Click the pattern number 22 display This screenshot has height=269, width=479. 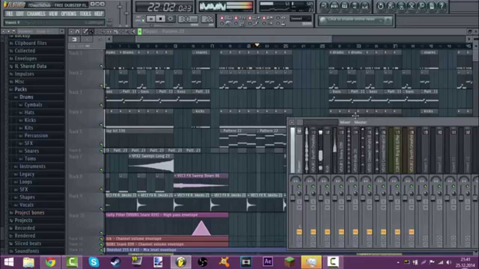207,19
